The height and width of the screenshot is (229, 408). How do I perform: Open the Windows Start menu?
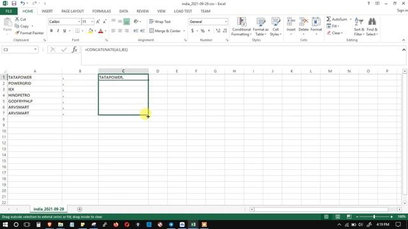[5, 225]
